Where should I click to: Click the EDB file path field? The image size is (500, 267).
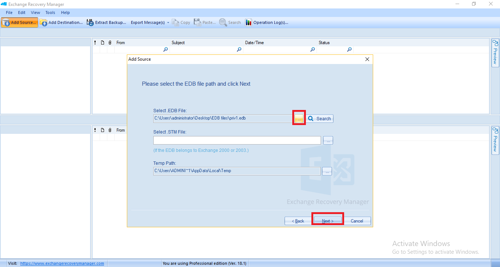point(223,118)
